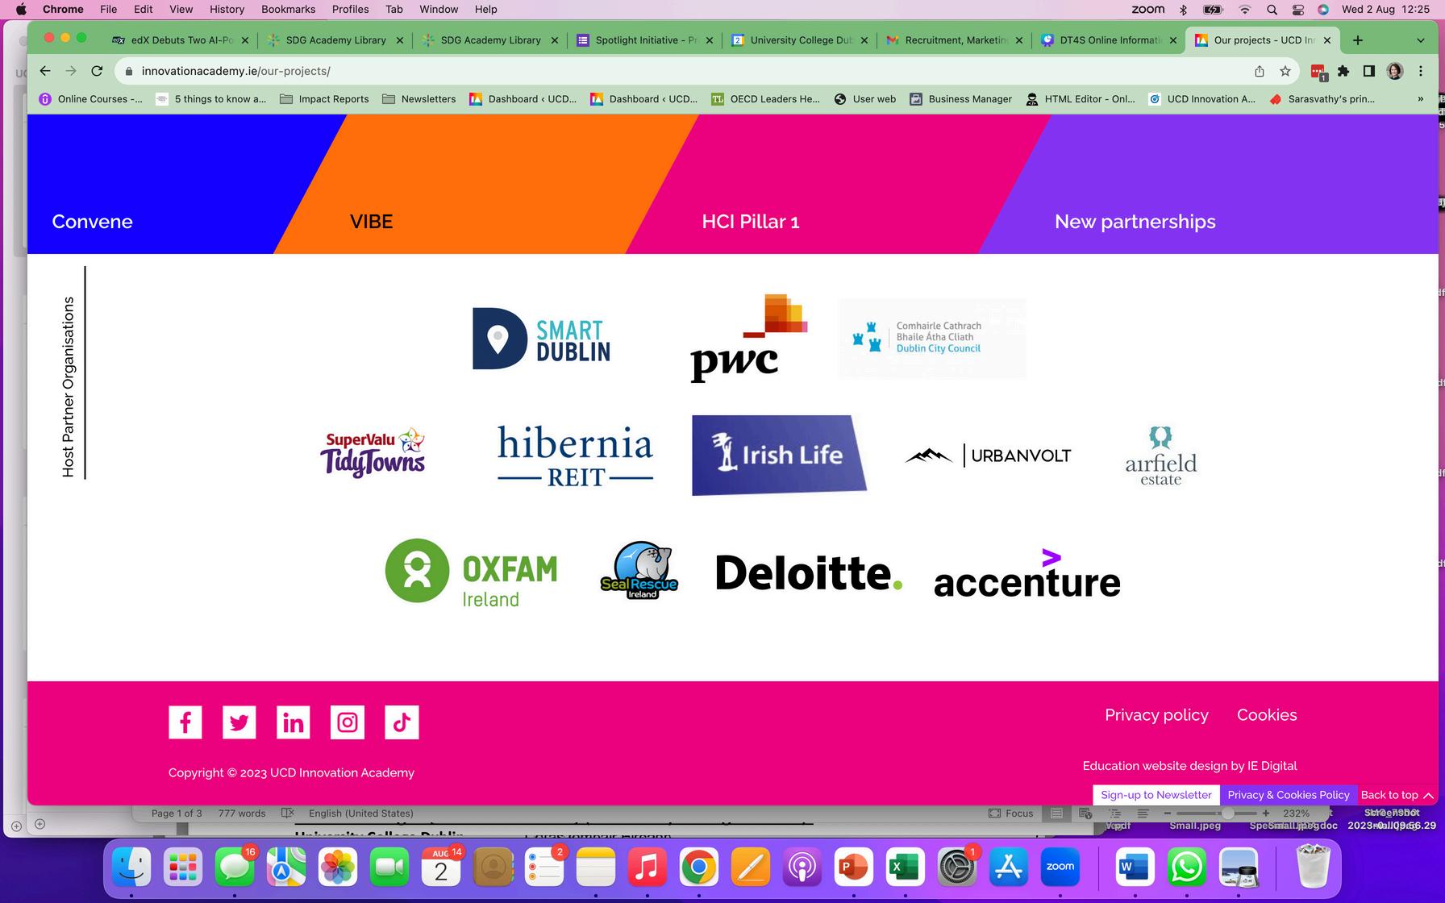Click the Irish Life logo
This screenshot has width=1445, height=903.
779,455
